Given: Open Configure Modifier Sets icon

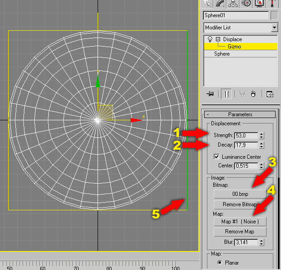Looking at the screenshot, I should pyautogui.click(x=270, y=94).
